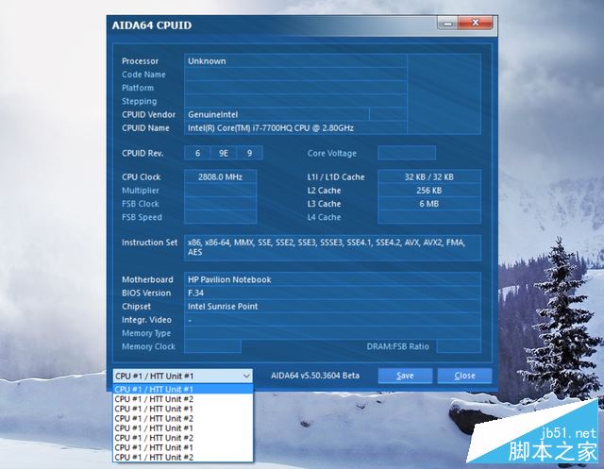
Task: Click the L2 Cache value '256 KB'
Action: [429, 191]
